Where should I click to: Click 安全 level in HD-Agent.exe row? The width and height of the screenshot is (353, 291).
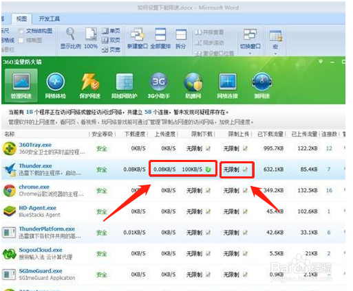pyautogui.click(x=102, y=211)
